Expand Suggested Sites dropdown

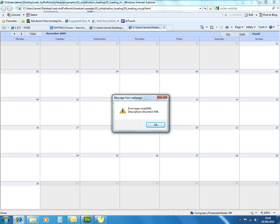(x=89, y=21)
